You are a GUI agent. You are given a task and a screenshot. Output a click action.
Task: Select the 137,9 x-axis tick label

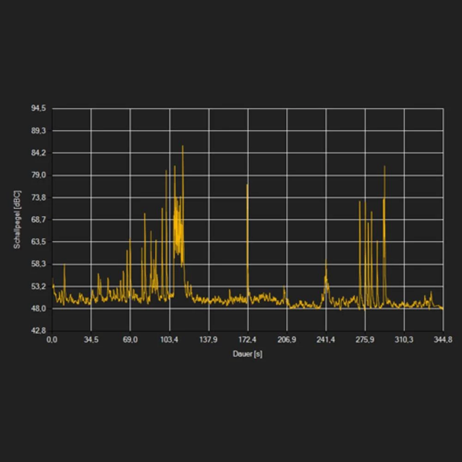click(x=208, y=340)
